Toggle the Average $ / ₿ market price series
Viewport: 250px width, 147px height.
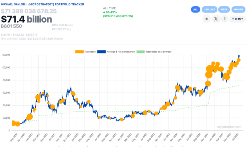click(x=116, y=52)
